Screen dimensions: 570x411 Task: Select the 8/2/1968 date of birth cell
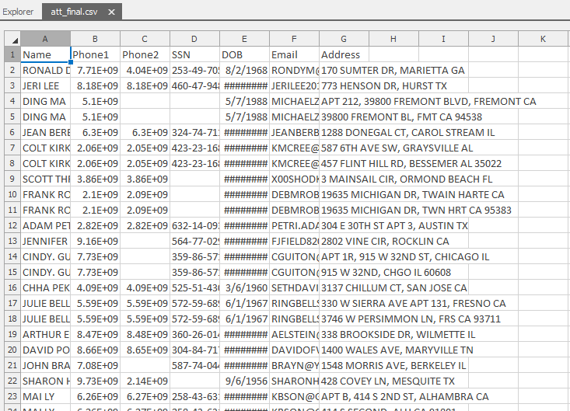[244, 70]
